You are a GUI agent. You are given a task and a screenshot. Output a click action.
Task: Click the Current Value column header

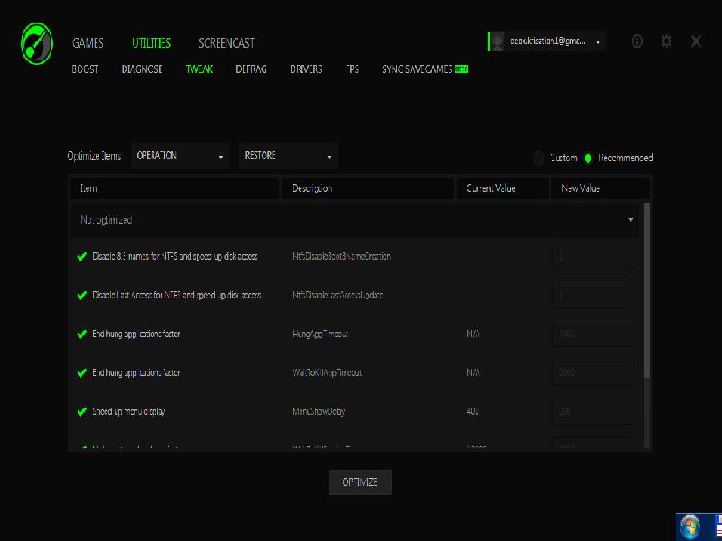(503, 188)
